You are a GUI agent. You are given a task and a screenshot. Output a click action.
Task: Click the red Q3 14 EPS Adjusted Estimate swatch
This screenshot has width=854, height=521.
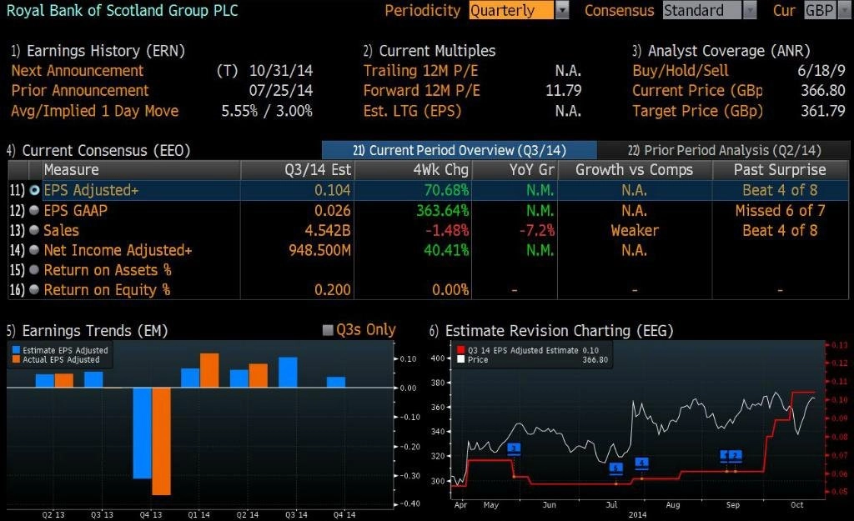(460, 350)
